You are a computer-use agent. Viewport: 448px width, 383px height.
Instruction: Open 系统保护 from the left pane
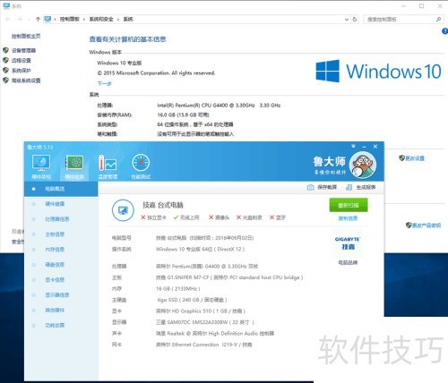tap(22, 71)
